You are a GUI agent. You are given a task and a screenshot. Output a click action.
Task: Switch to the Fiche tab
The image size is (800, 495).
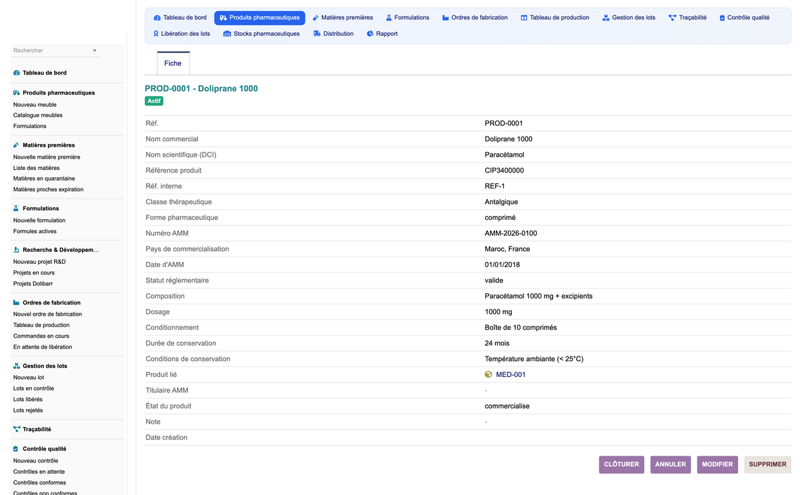[173, 63]
